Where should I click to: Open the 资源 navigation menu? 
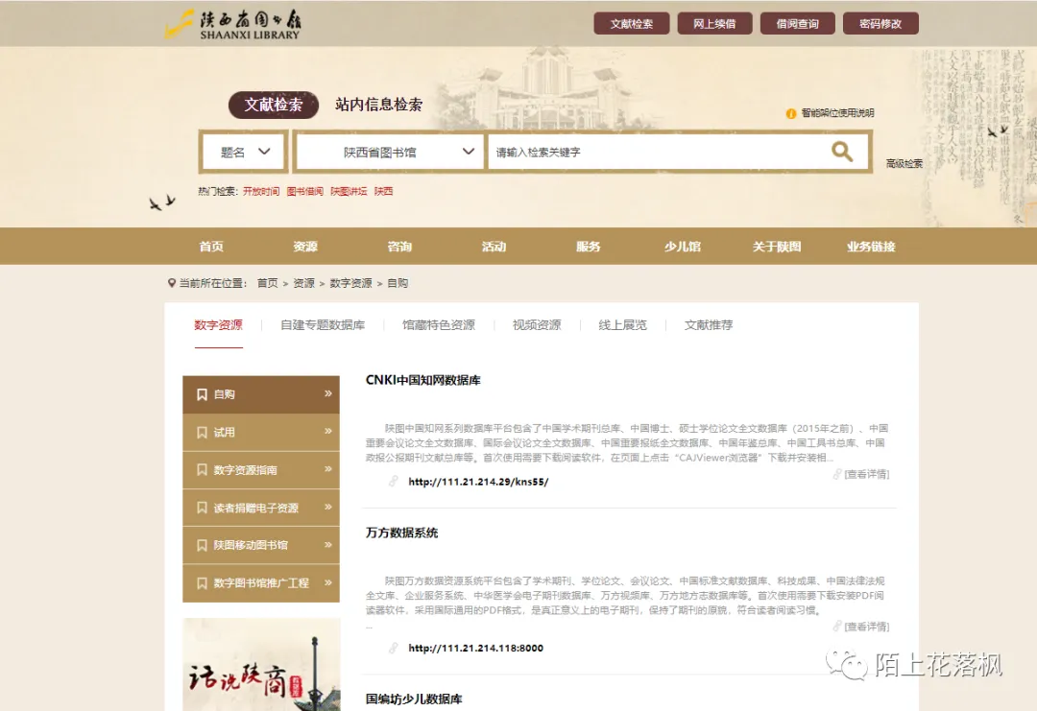305,247
